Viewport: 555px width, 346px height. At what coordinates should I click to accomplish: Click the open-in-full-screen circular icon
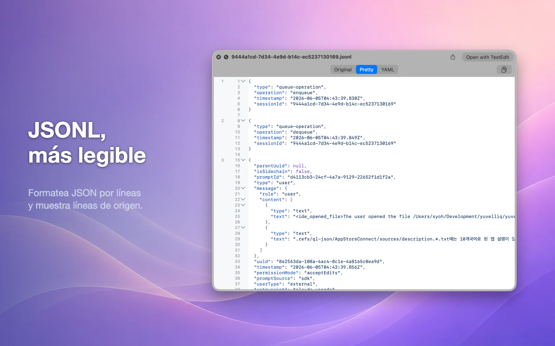coord(226,57)
